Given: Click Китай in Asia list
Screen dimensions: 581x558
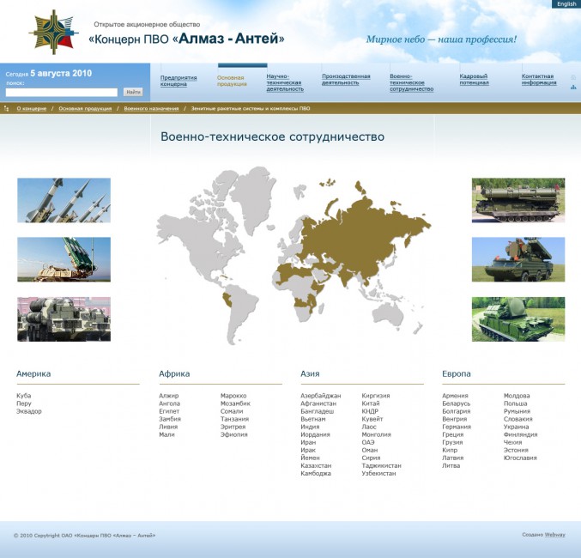Looking at the screenshot, I should 371,403.
